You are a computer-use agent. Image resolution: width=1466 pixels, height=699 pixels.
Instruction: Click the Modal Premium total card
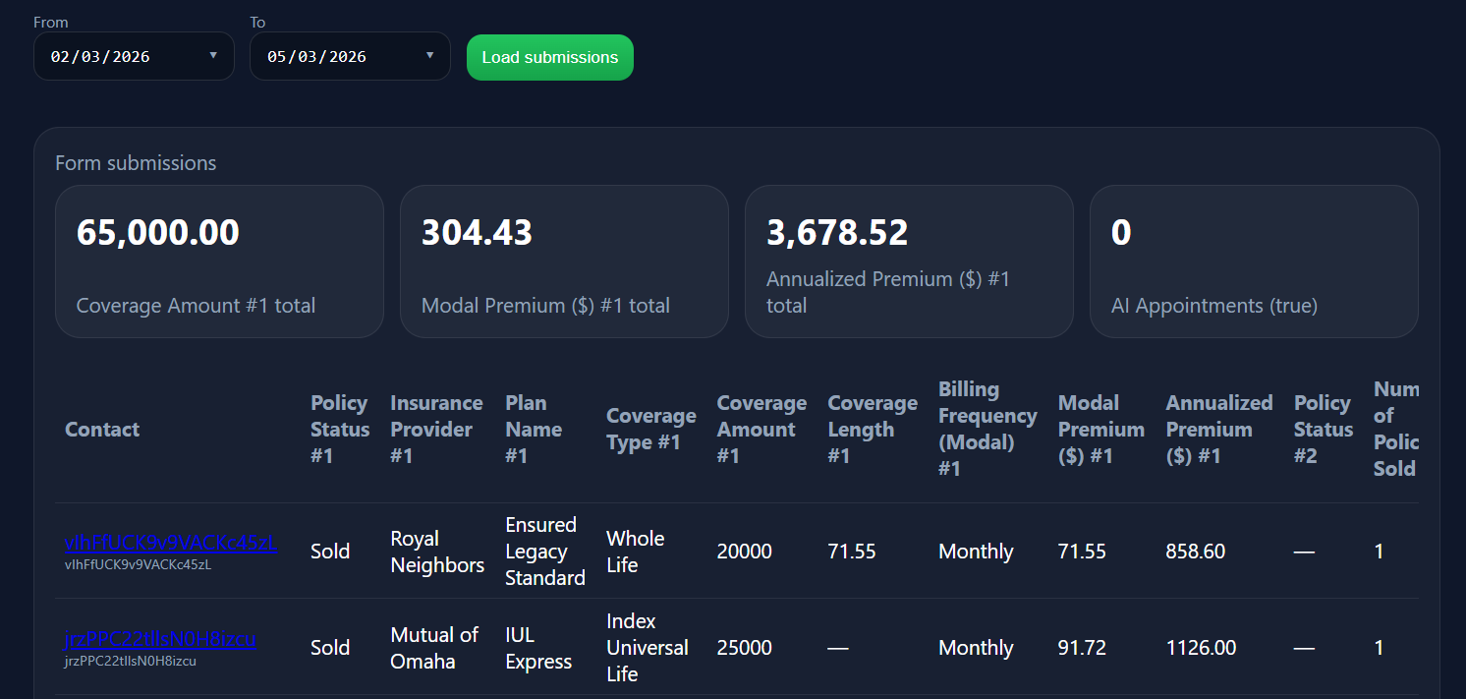[564, 262]
